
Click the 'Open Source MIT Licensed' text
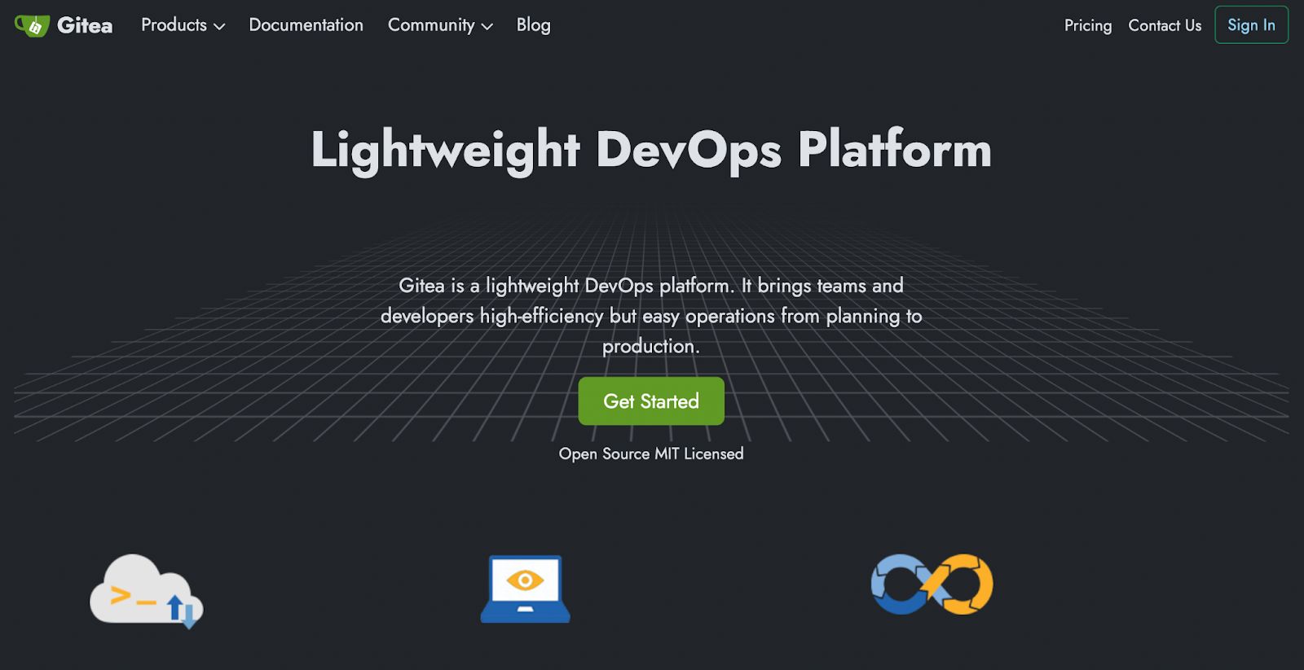pyautogui.click(x=651, y=453)
